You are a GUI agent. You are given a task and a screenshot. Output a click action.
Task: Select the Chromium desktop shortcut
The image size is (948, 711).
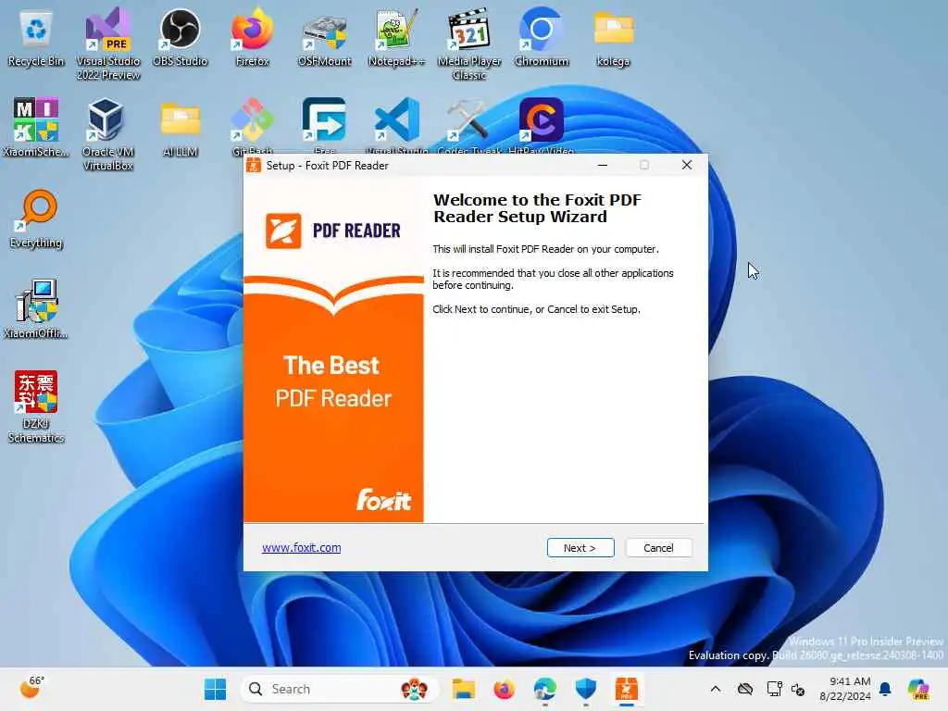click(542, 37)
